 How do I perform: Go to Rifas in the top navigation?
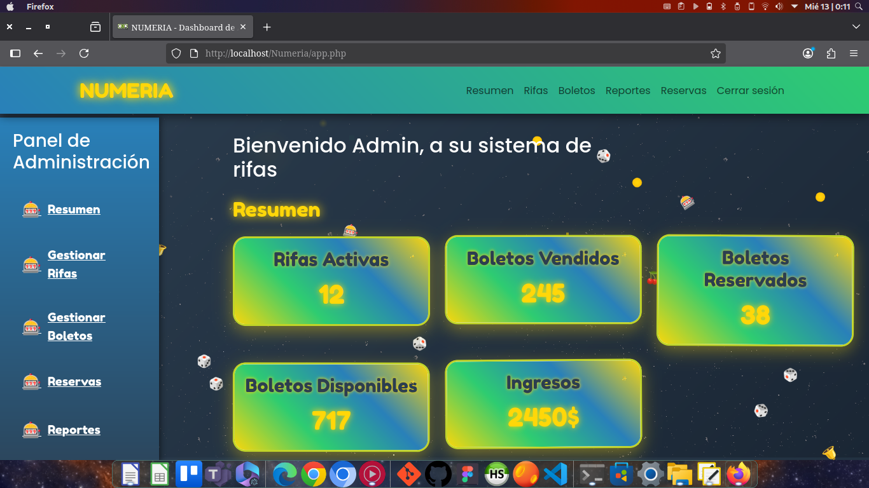[536, 90]
